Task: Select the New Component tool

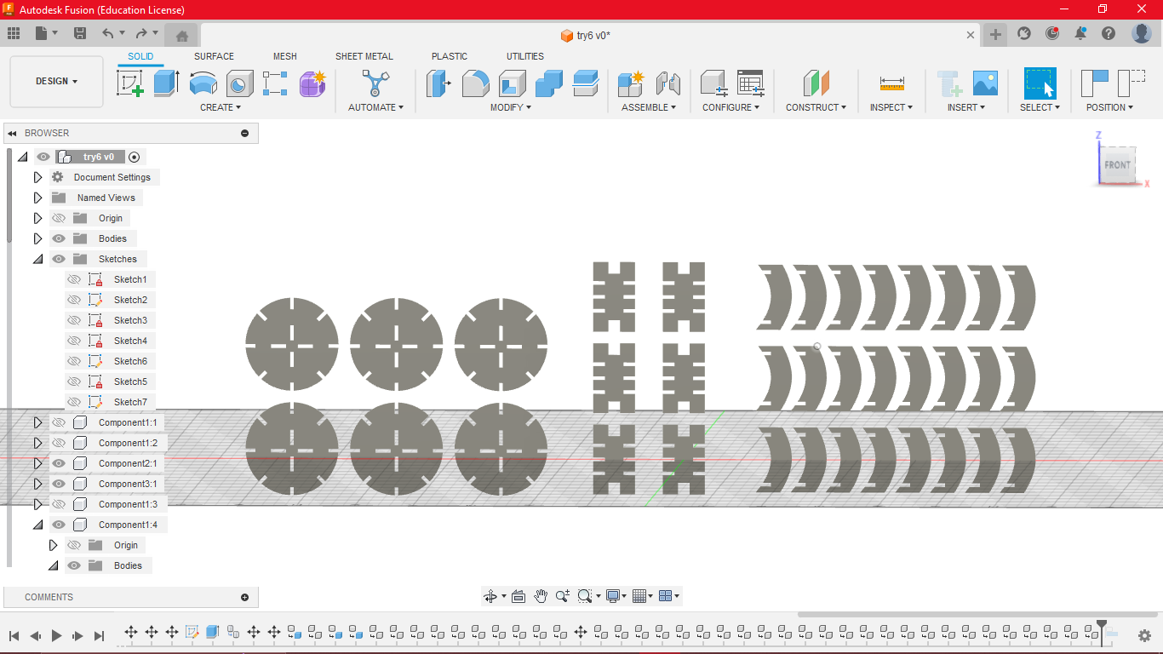Action: [x=631, y=83]
